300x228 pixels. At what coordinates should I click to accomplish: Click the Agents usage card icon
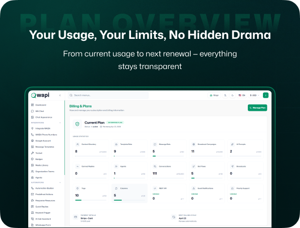click(x=116, y=167)
